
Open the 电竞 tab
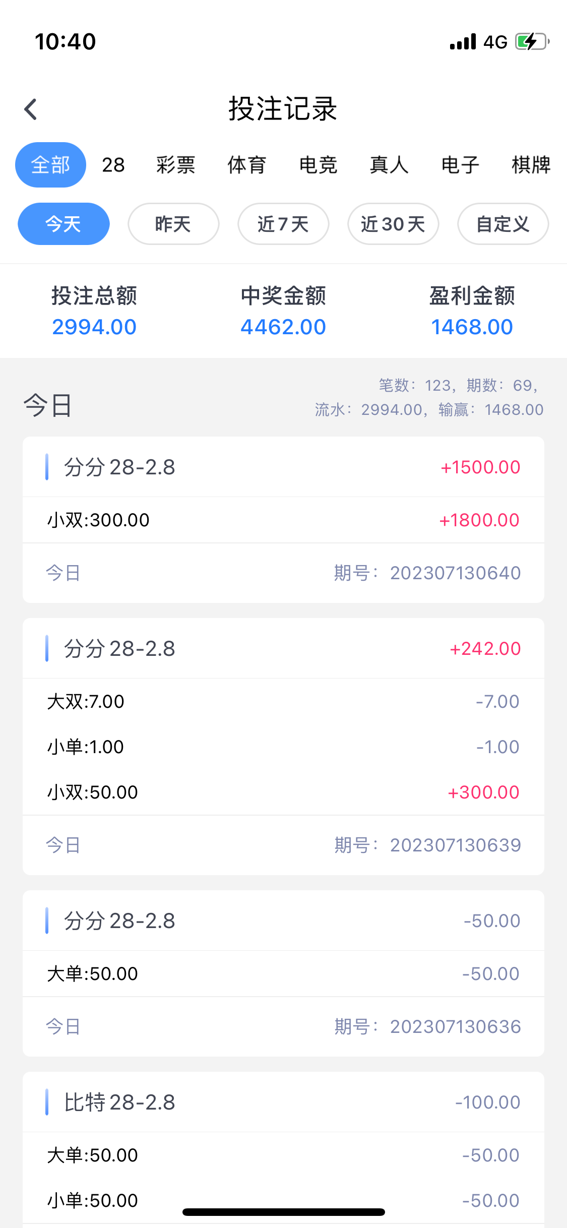(318, 165)
